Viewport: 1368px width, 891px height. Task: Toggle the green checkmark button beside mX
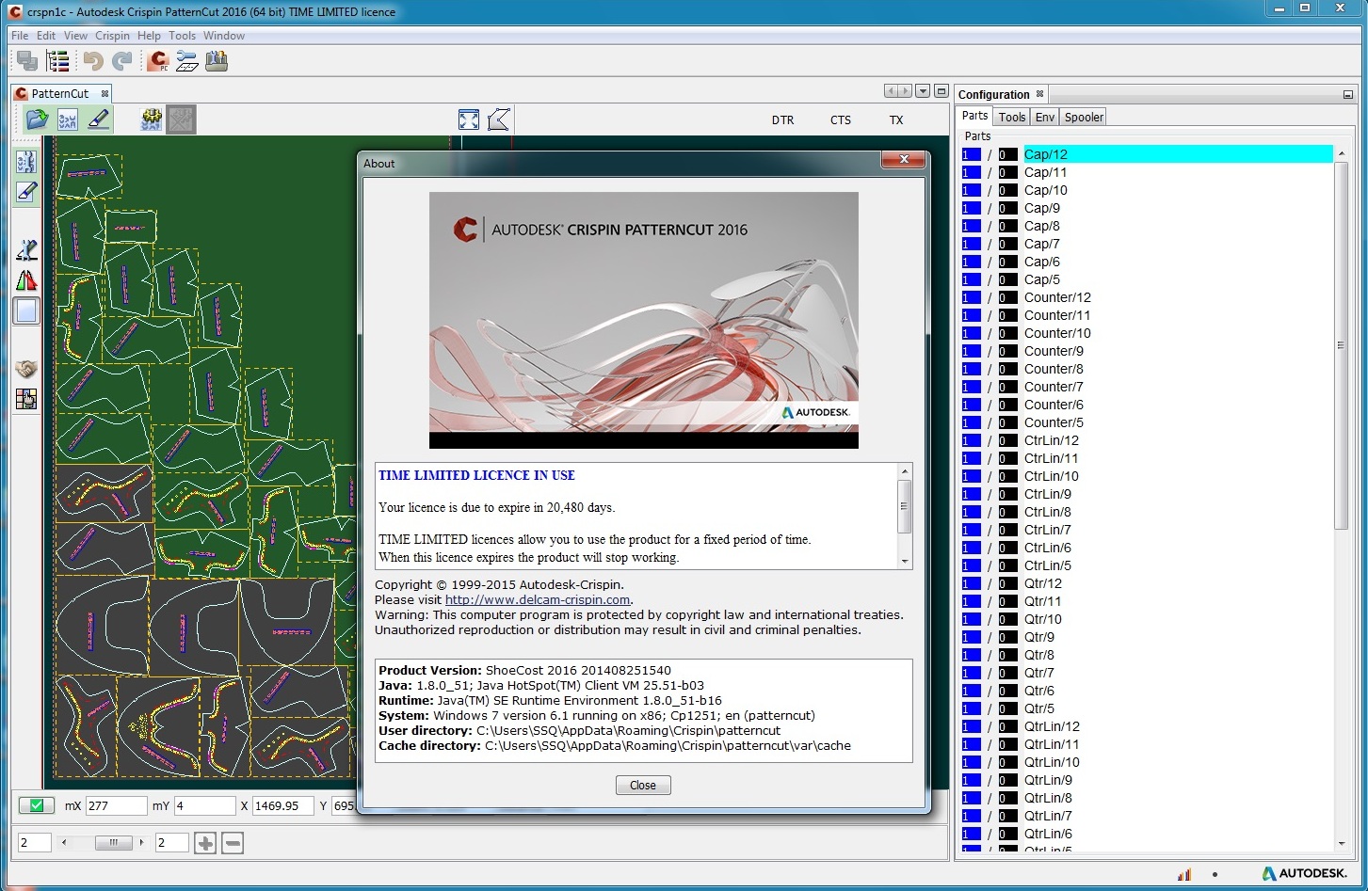(x=37, y=805)
